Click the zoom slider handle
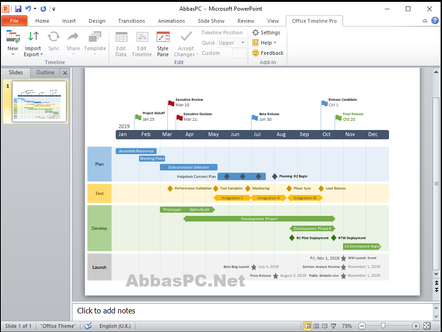Screen dimensions: 442x332 383,326
